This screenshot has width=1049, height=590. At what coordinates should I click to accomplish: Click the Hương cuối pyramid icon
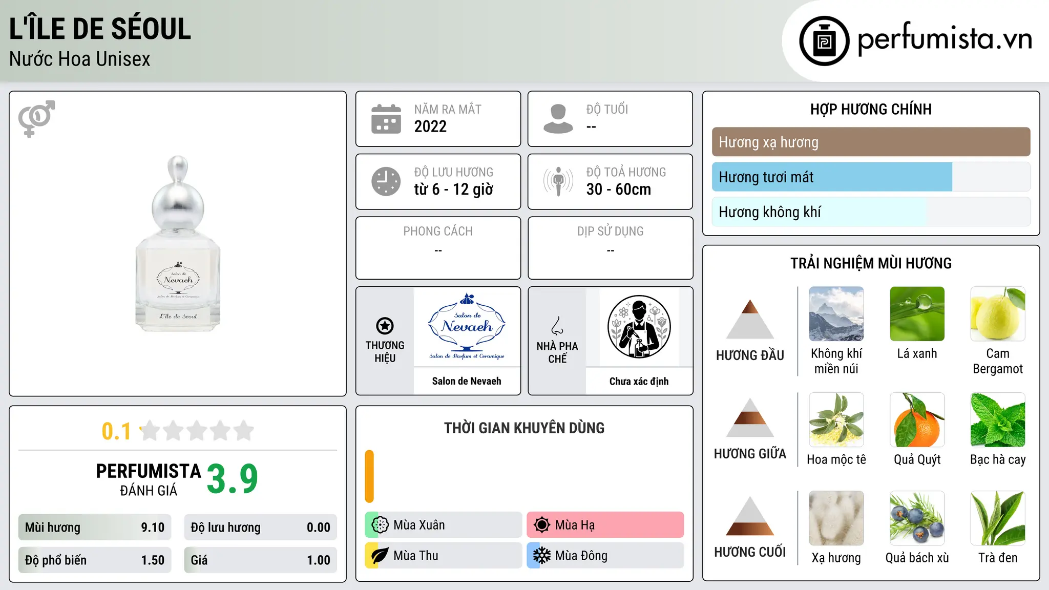pyautogui.click(x=750, y=516)
